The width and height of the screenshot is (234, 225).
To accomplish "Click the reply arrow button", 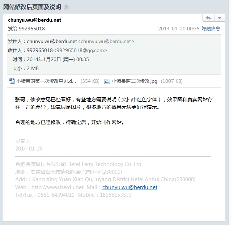I will coord(208,18).
